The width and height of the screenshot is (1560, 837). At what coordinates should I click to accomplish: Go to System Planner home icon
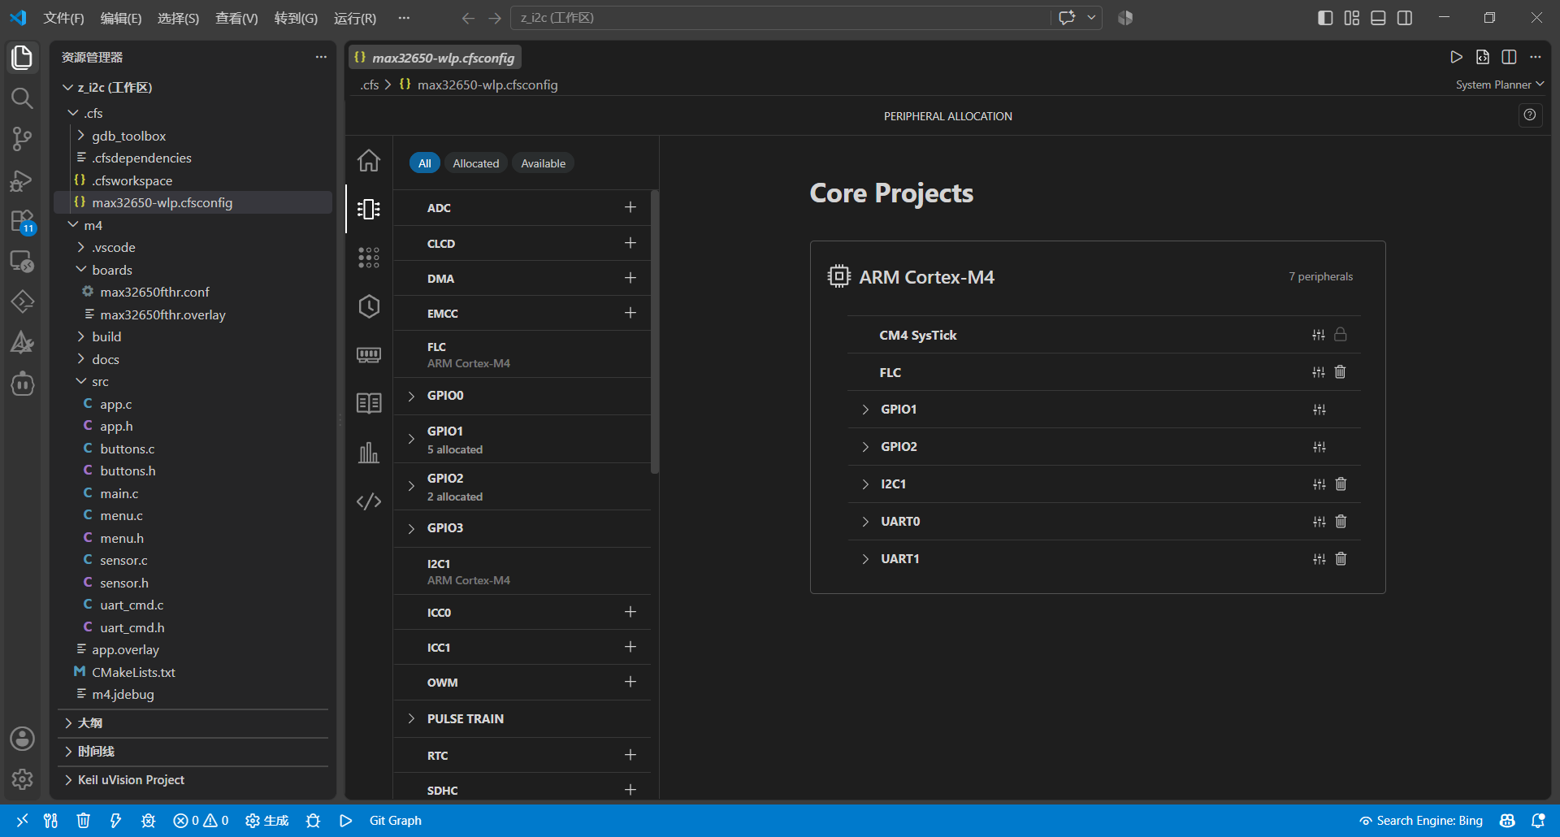tap(369, 160)
